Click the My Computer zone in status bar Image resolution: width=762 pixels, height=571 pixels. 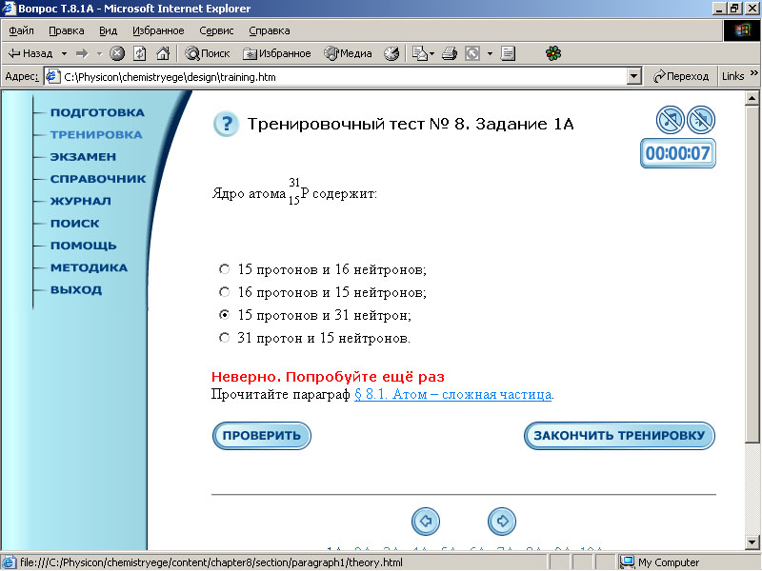(660, 562)
